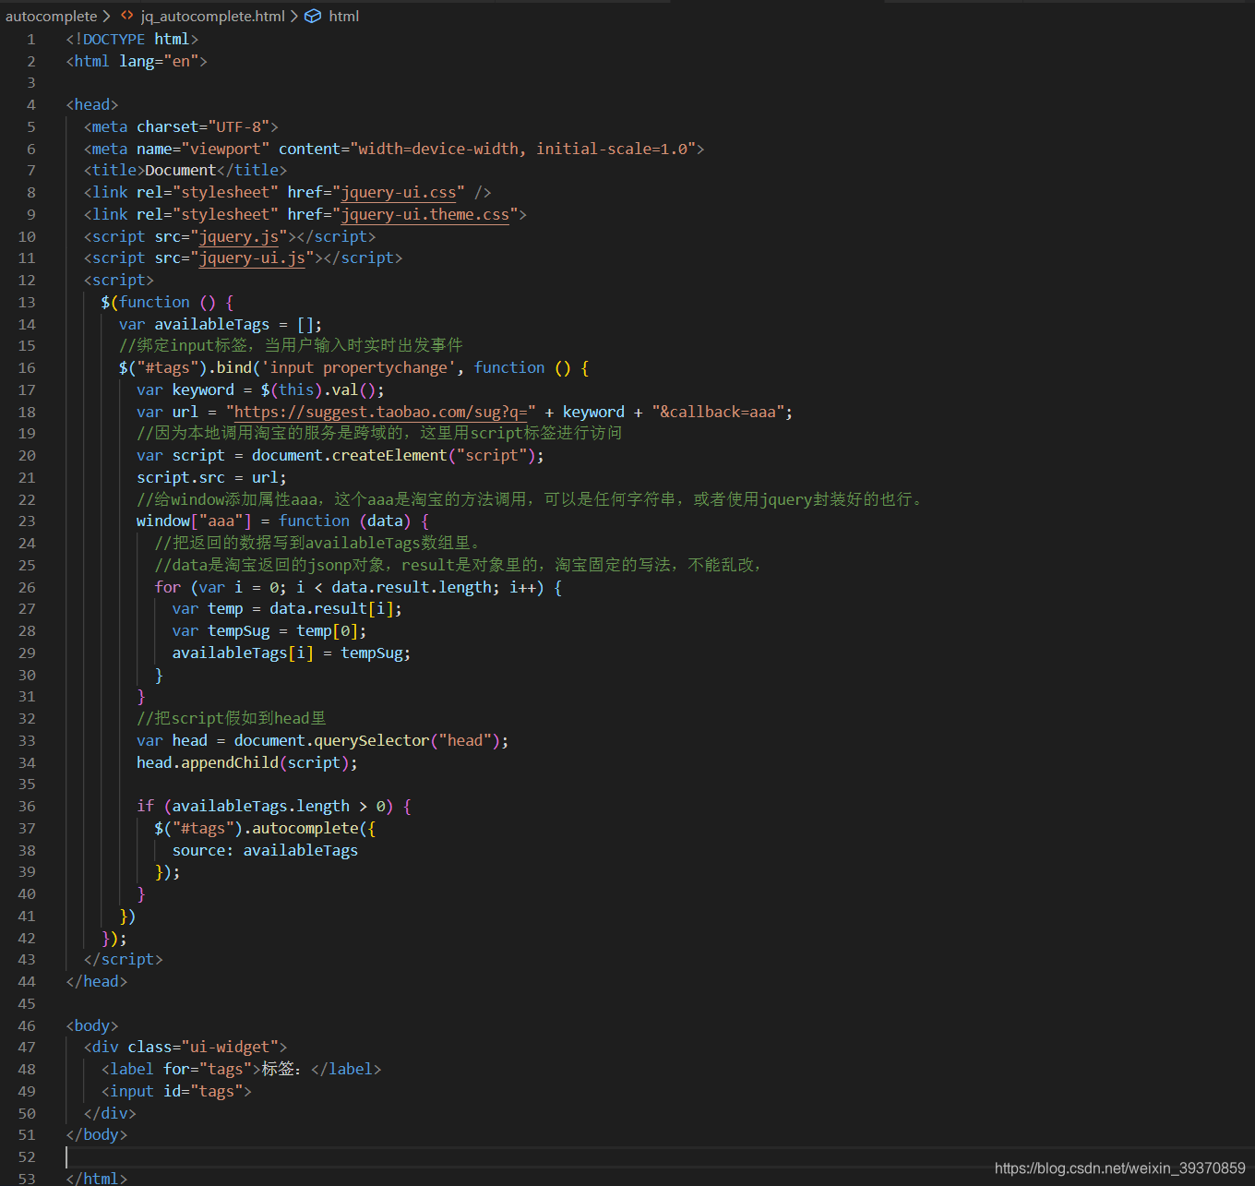Click the orange html symbol icon in breadcrumb
This screenshot has width=1255, height=1186.
click(313, 16)
